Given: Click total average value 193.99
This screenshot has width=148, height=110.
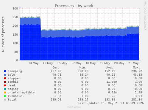Looking at the screenshot, I should [110, 100].
